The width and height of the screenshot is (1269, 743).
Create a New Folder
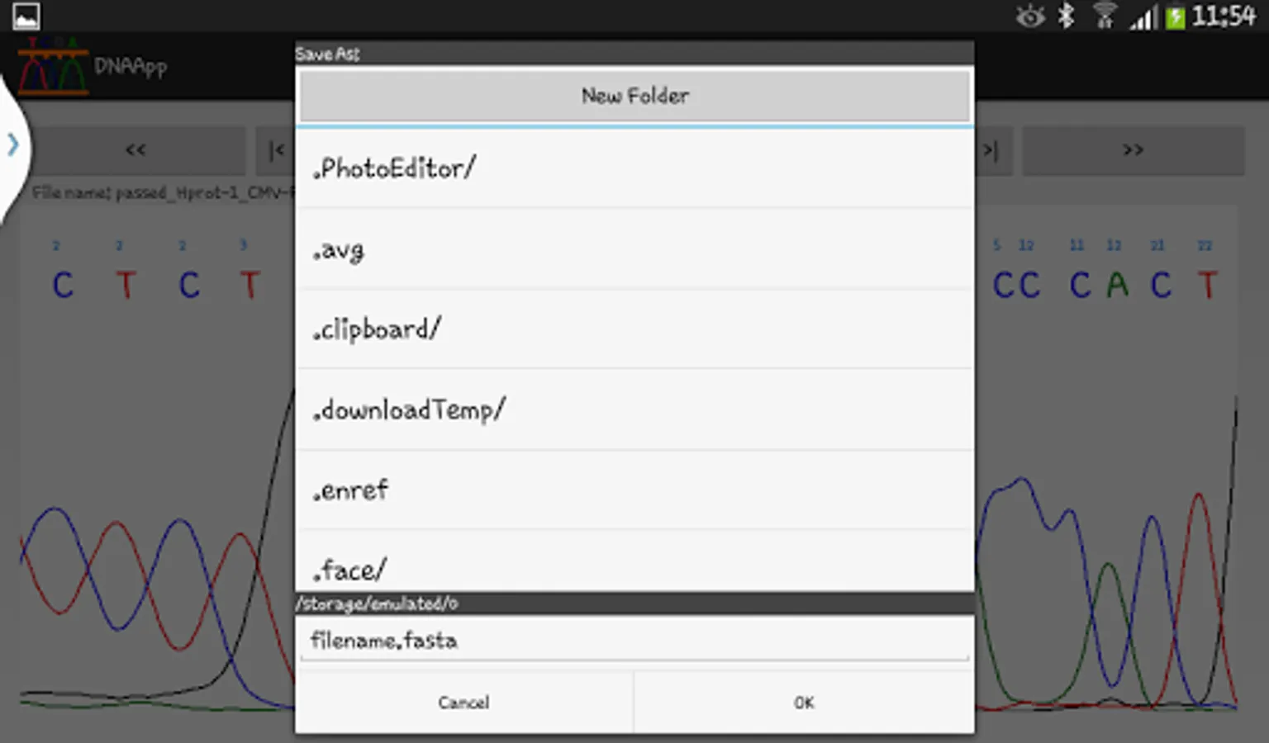tap(634, 96)
